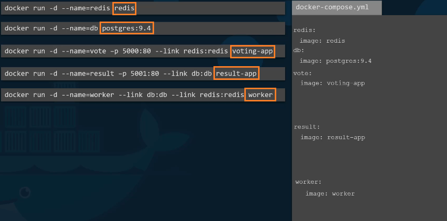Click the 'docker run -d --name=worker' command line

point(143,95)
